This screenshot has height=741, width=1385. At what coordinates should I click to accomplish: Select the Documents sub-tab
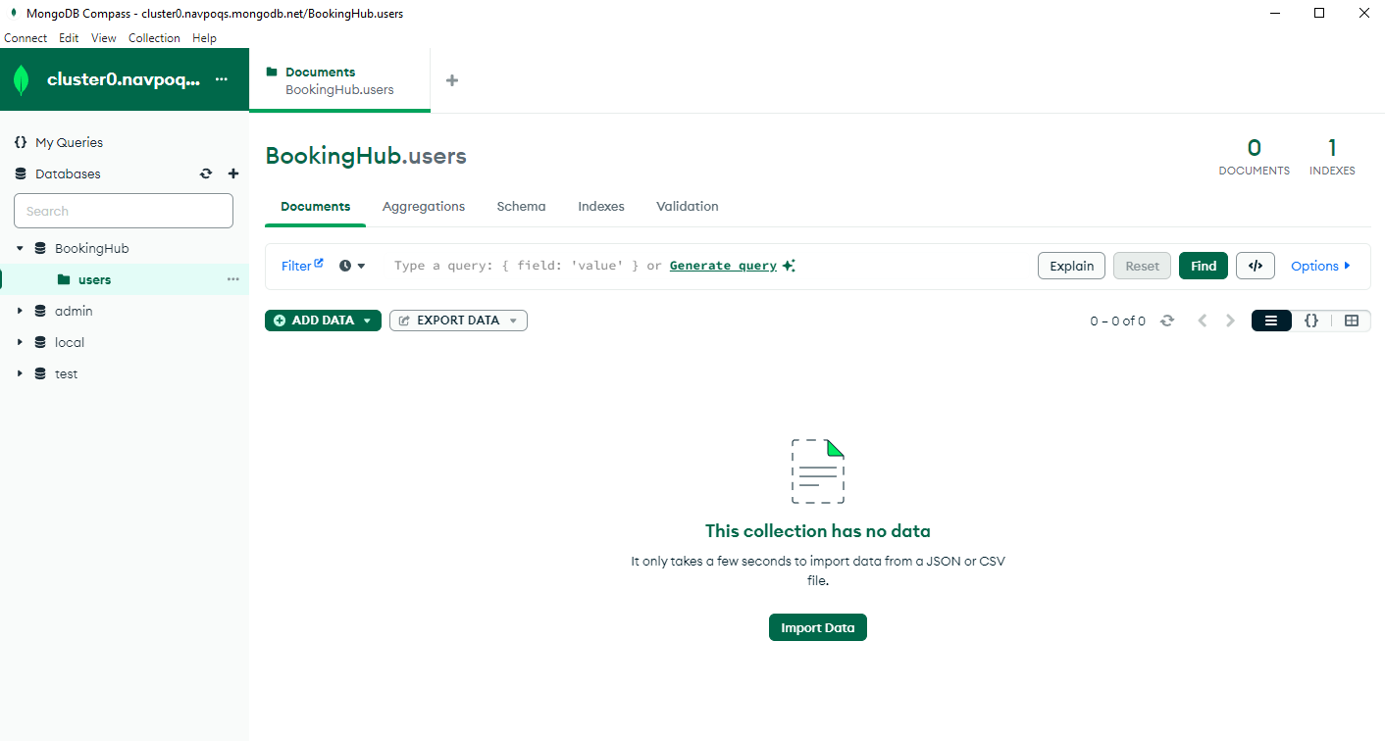point(315,207)
